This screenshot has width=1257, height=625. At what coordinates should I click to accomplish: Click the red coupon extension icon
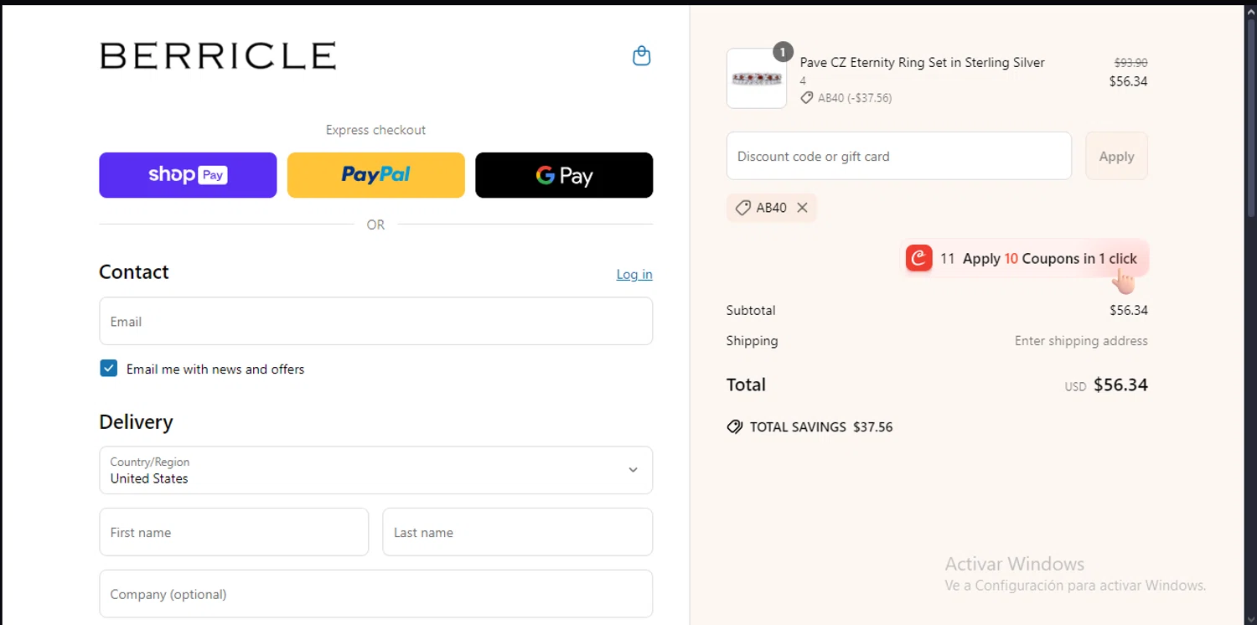point(918,258)
